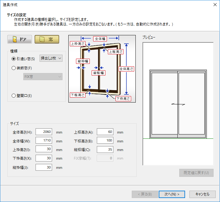Close the 建具作成 dialog window
Screen dimensions: 220x202
[x=214, y=4]
